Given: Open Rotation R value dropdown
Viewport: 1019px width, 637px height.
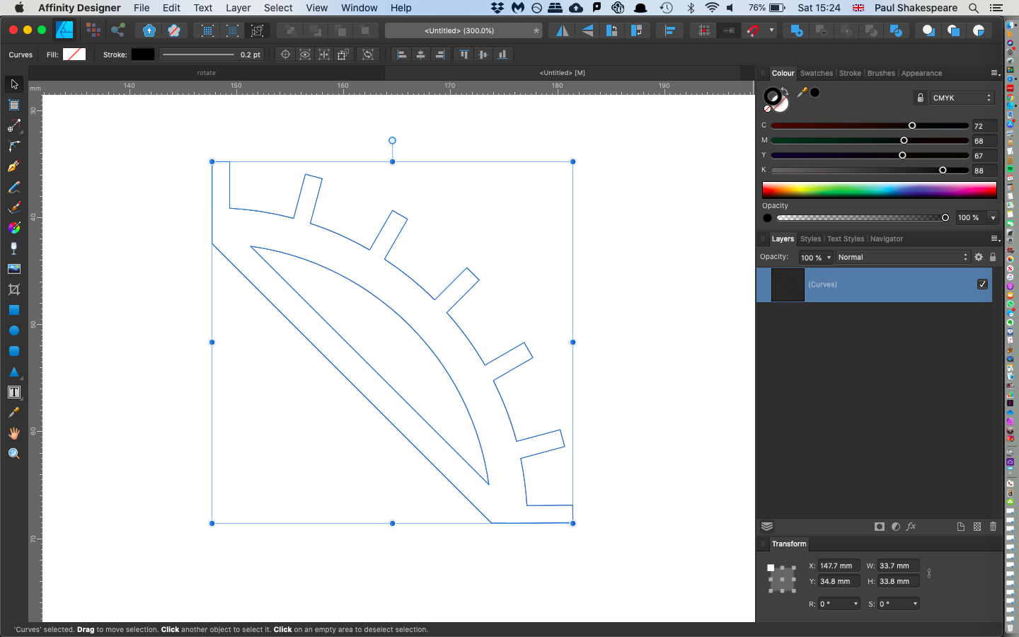Looking at the screenshot, I should click(x=856, y=604).
